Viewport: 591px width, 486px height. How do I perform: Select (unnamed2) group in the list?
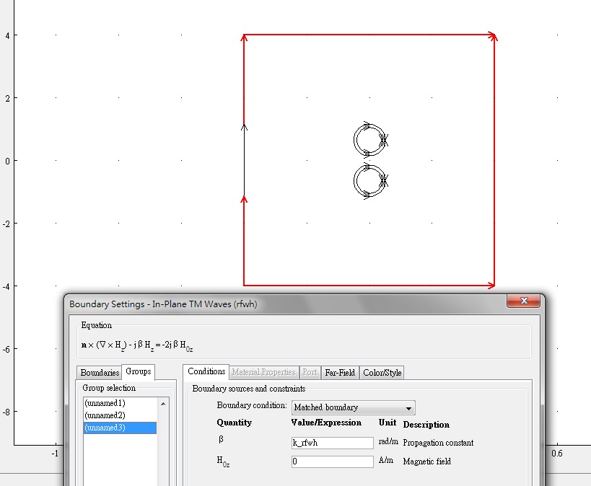[105, 415]
